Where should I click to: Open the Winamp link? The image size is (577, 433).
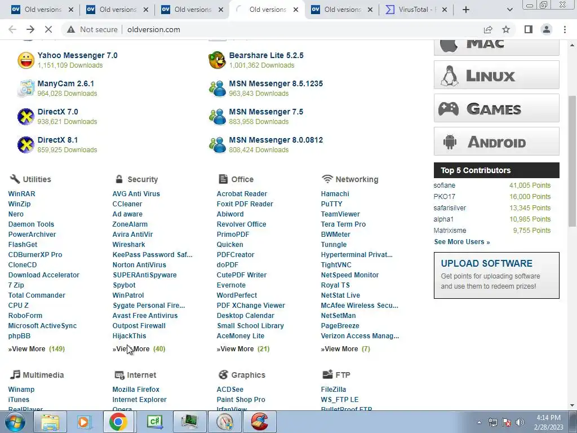(x=21, y=389)
